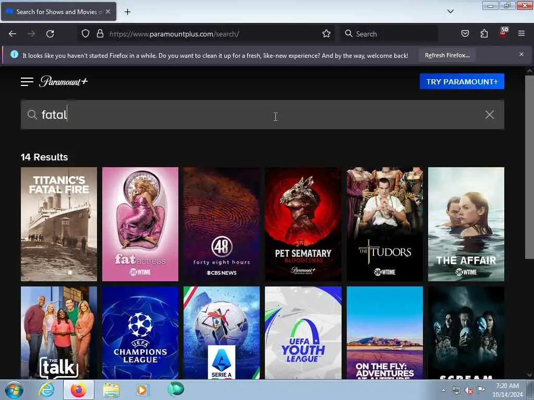Open the Firefox application menu
534x400 pixels.
click(x=521, y=33)
